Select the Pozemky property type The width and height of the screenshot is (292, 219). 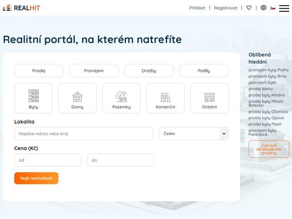[x=121, y=98]
